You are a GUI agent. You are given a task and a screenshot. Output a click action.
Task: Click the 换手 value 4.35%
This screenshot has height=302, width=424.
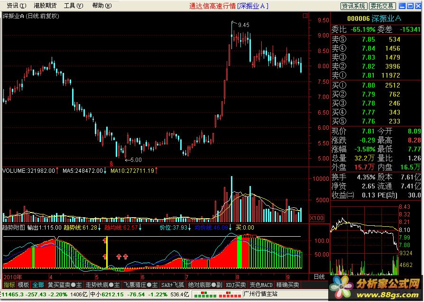366,178
